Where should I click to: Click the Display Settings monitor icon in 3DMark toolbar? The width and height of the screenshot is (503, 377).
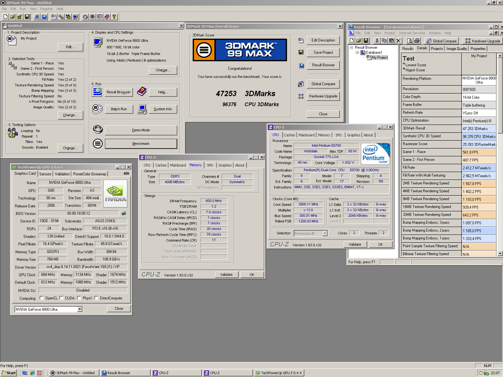coord(75,17)
